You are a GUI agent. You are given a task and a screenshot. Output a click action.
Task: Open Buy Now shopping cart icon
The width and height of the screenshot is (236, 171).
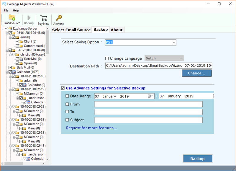[x=43, y=18]
